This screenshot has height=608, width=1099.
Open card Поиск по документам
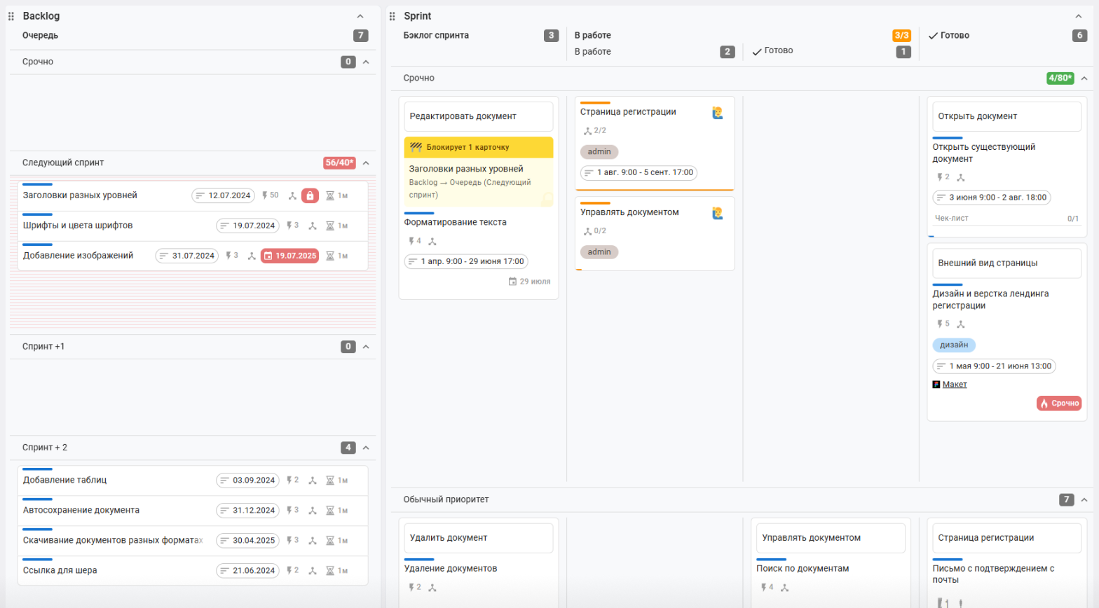coord(803,569)
